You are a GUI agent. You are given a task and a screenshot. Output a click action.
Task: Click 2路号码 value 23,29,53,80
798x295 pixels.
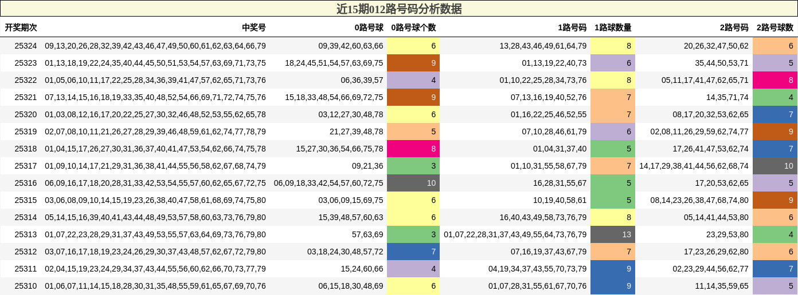[x=727, y=234]
